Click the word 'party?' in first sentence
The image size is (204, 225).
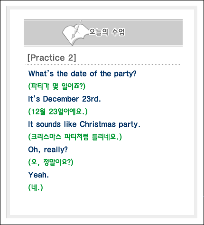pos(125,74)
